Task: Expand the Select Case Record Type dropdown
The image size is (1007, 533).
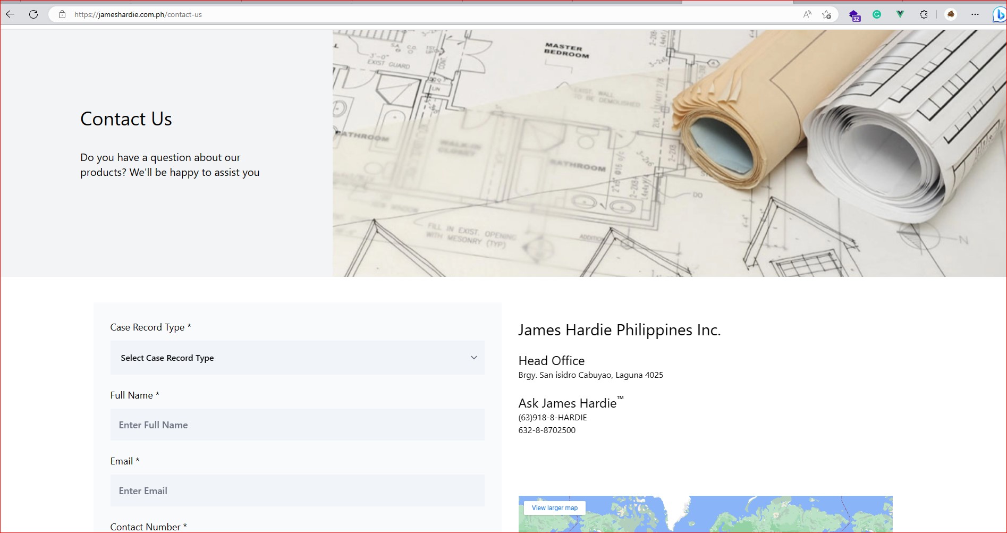Action: click(297, 358)
